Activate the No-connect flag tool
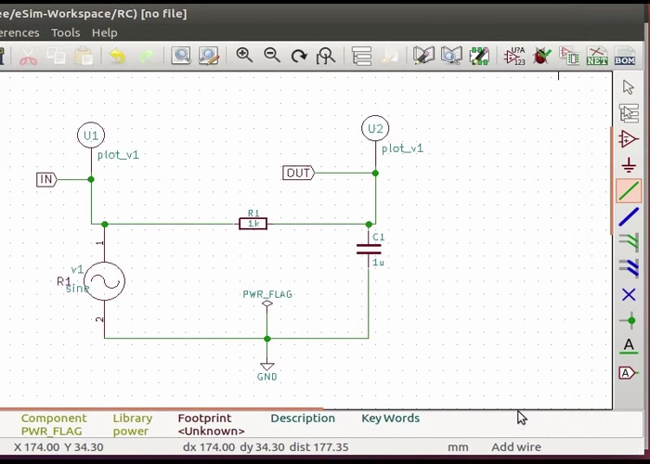 [x=629, y=295]
